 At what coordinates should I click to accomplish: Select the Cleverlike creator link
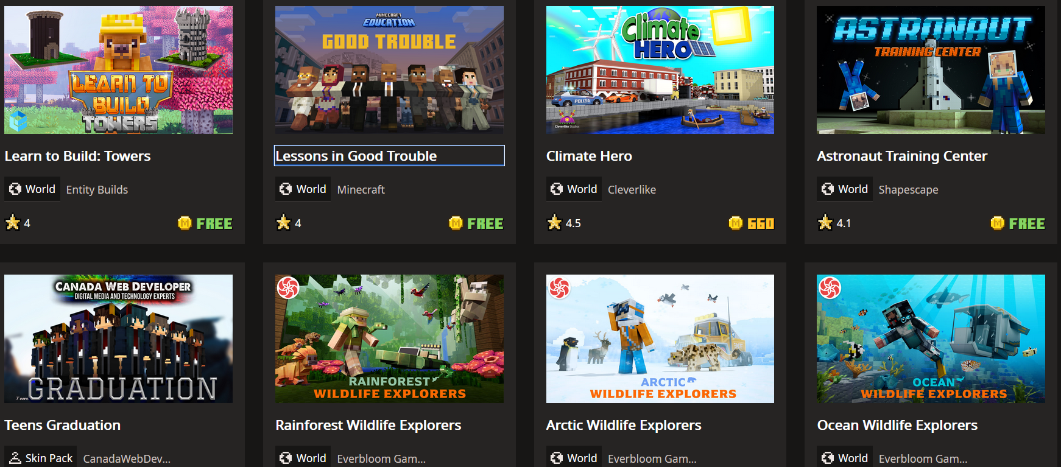click(632, 189)
